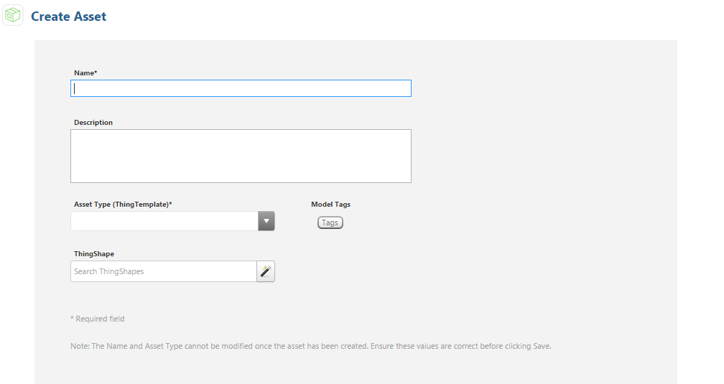The image size is (724, 384).
Task: Focus the Name input field
Action: pyautogui.click(x=241, y=88)
